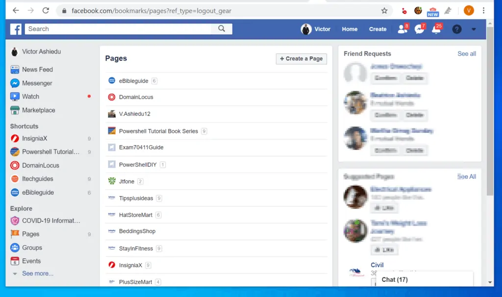502x297 pixels.
Task: Open DomainLocus page from Pages list
Action: click(136, 97)
